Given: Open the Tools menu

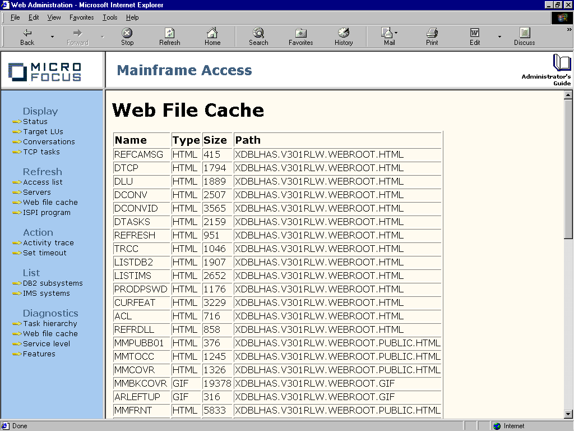Looking at the screenshot, I should pos(109,17).
